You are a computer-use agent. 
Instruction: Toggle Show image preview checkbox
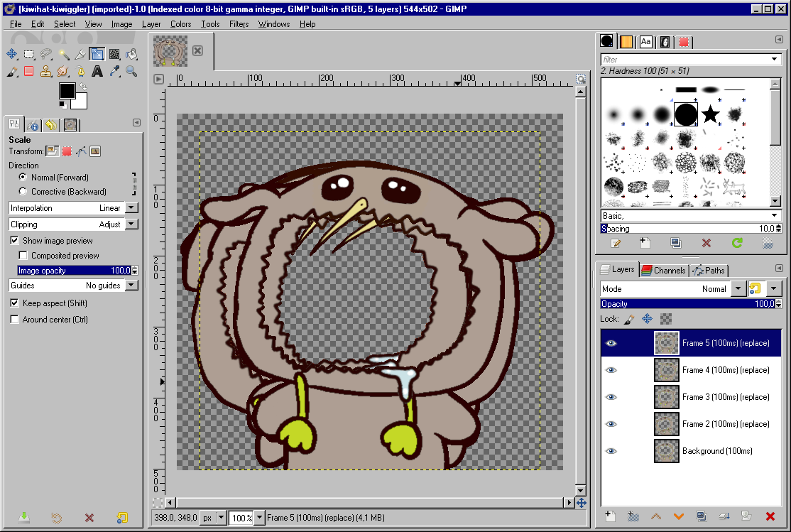click(15, 241)
